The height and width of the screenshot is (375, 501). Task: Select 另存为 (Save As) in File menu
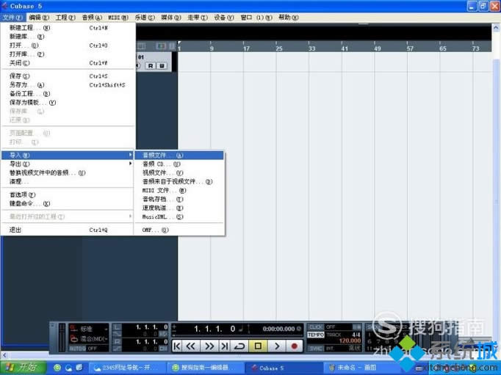point(67,85)
